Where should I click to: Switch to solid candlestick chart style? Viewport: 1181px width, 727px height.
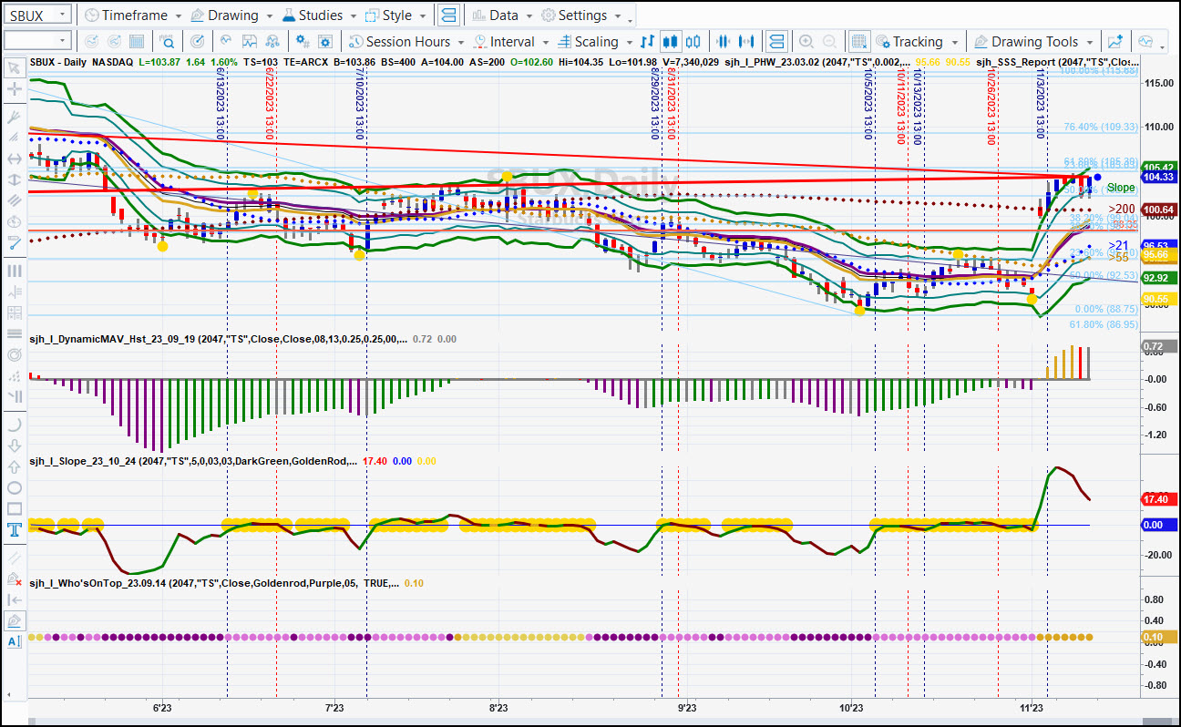point(671,42)
